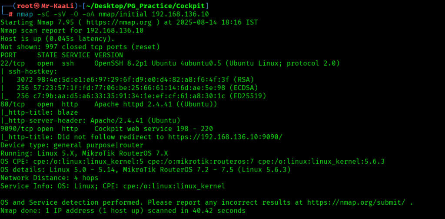Click the Device type general purpose|router line
Screen dimensions: 445x219
coord(72,145)
